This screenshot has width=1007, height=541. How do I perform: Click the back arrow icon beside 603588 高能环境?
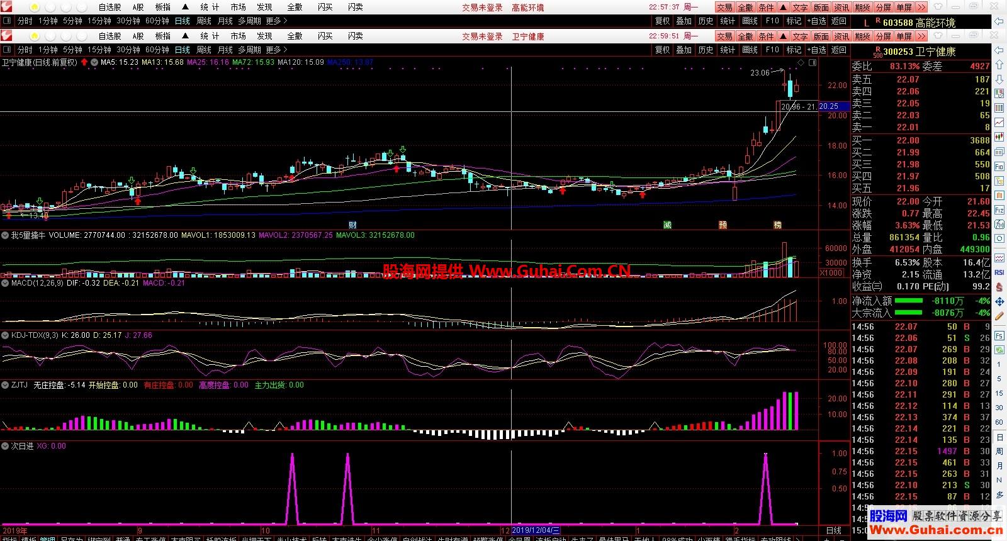tap(998, 21)
